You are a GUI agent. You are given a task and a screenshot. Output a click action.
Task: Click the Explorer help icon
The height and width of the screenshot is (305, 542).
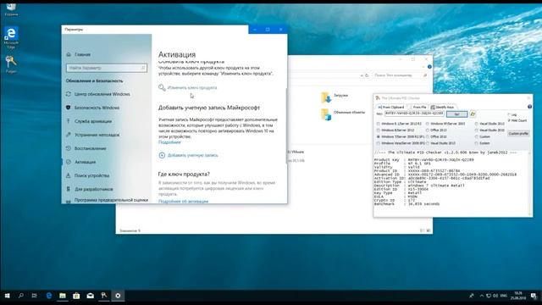(429, 67)
